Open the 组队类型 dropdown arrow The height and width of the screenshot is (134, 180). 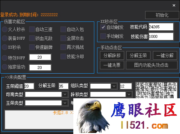click(114, 86)
